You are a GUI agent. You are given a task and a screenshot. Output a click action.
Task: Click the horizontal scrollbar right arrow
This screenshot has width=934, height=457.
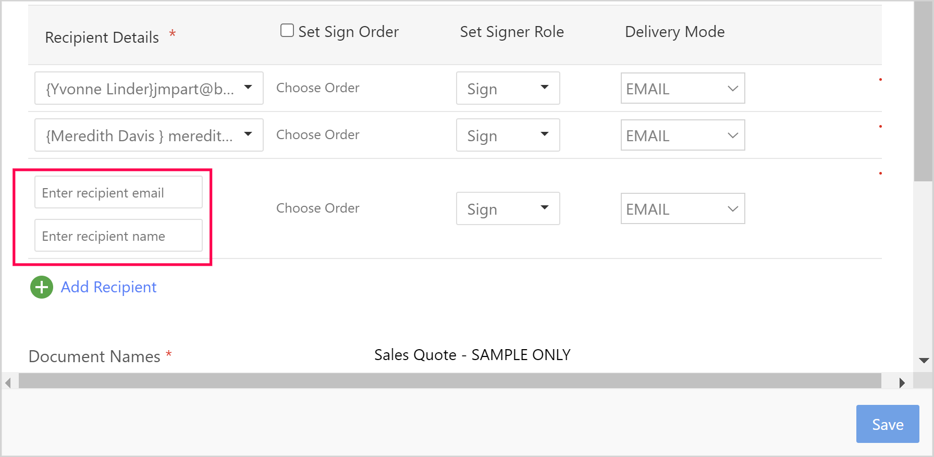point(902,382)
